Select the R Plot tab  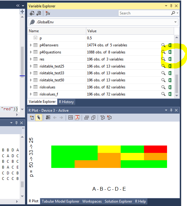click(x=34, y=201)
